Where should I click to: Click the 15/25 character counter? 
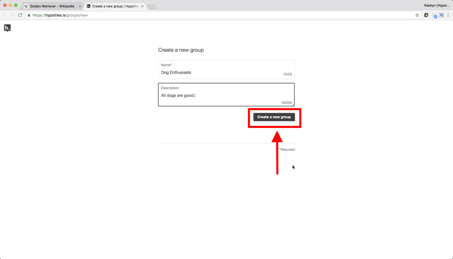(288, 74)
